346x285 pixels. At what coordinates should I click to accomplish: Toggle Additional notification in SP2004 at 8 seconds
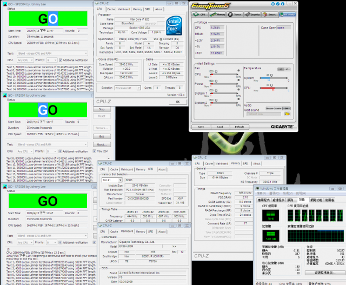click(x=60, y=242)
